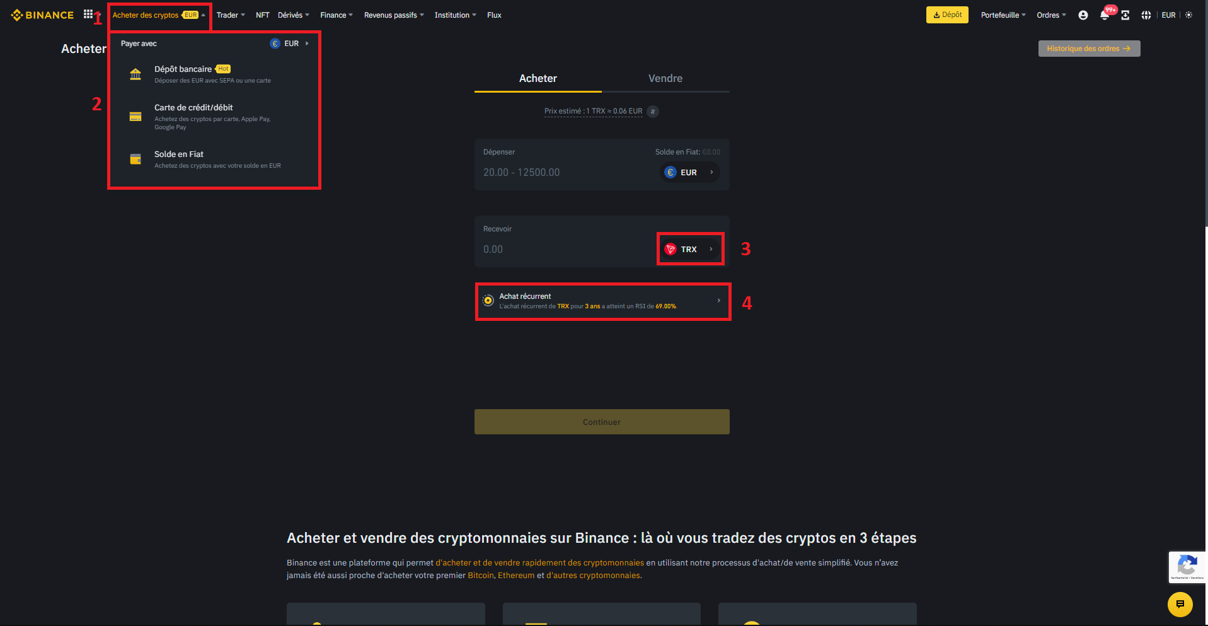Image resolution: width=1208 pixels, height=626 pixels.
Task: Click the euro coin icon in Dépenser
Action: pos(670,173)
